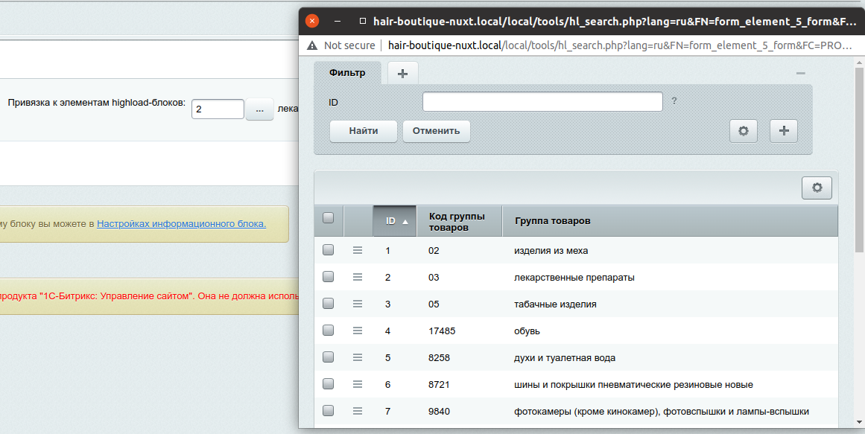
Task: Add a new filter tab with plus
Action: tap(403, 73)
